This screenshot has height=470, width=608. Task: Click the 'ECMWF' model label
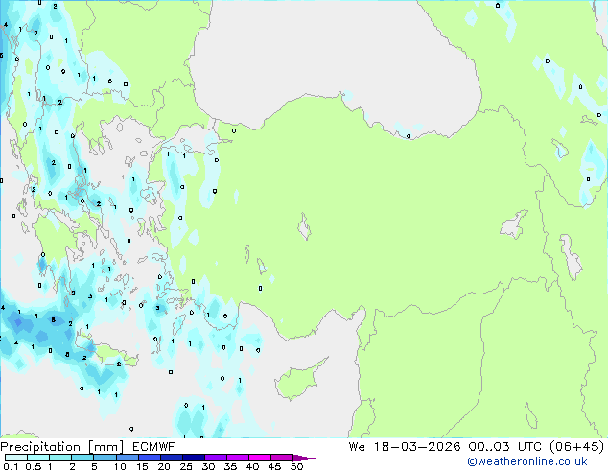[154, 447]
